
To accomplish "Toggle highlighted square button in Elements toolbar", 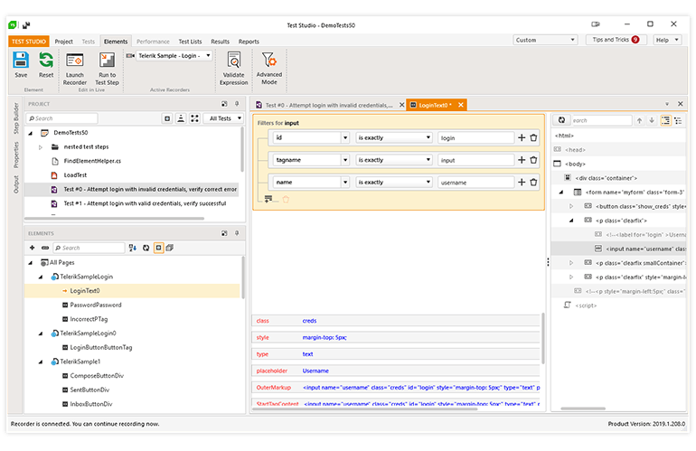I will point(158,248).
